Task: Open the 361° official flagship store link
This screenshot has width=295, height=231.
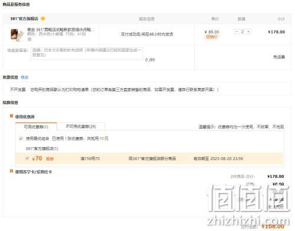Action: pyautogui.click(x=24, y=19)
